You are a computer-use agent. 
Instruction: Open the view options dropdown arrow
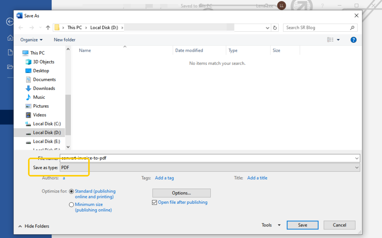pyautogui.click(x=338, y=39)
